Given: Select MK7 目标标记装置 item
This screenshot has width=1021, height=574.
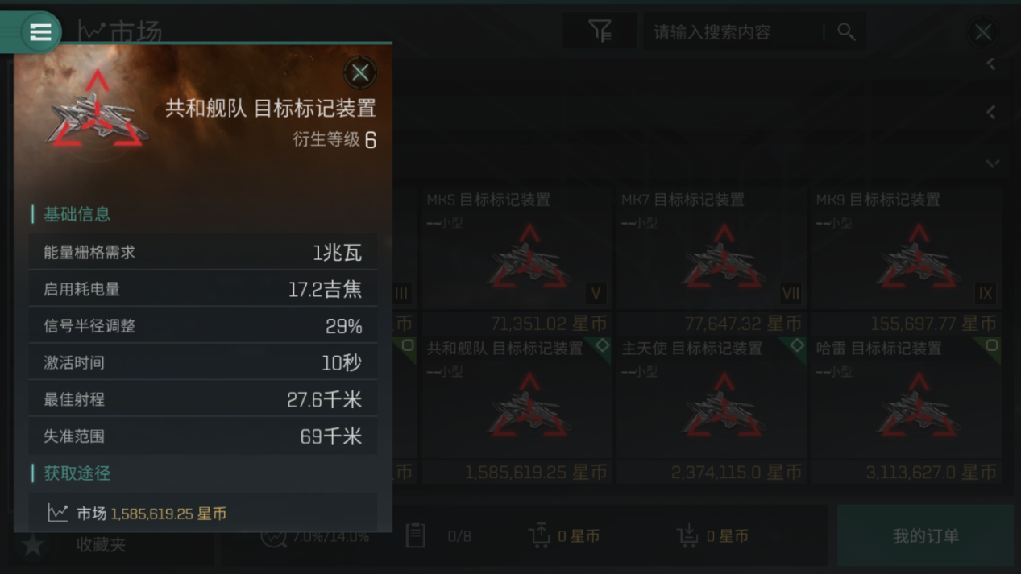Looking at the screenshot, I should [x=712, y=259].
